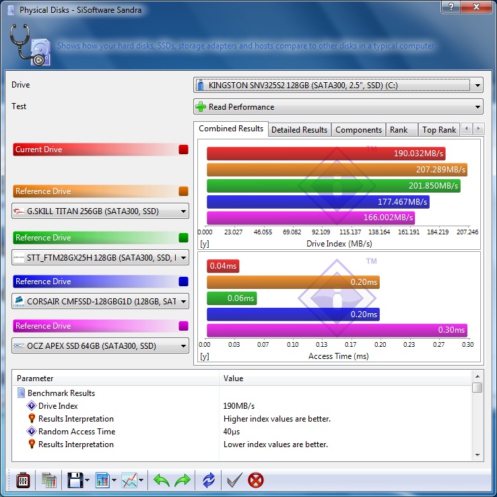Switch to the Rank tab
Screen dimensions: 497x497
[401, 130]
